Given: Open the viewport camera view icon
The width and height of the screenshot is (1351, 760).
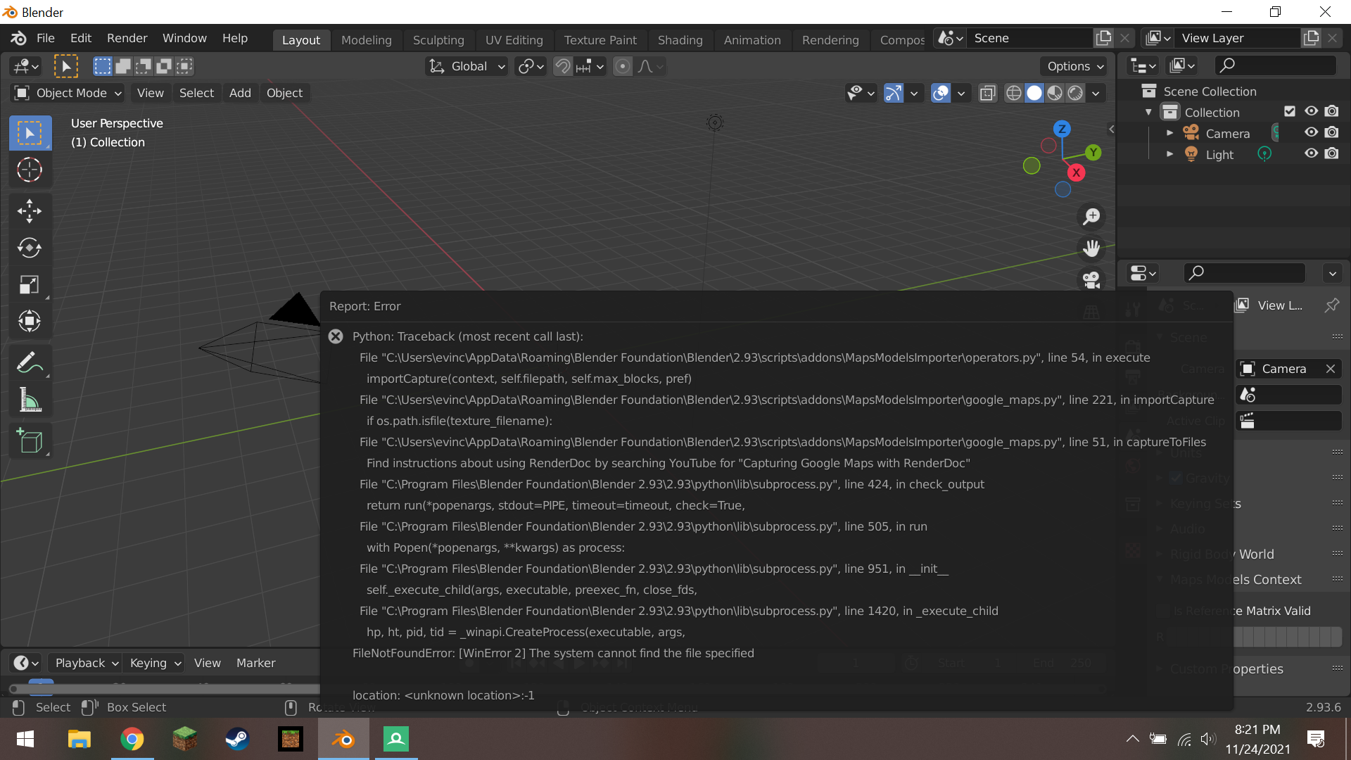Looking at the screenshot, I should [1091, 279].
